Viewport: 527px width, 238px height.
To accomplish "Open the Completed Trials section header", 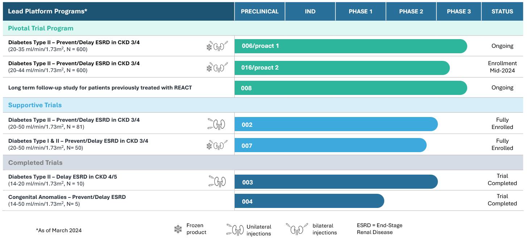I will [35, 163].
